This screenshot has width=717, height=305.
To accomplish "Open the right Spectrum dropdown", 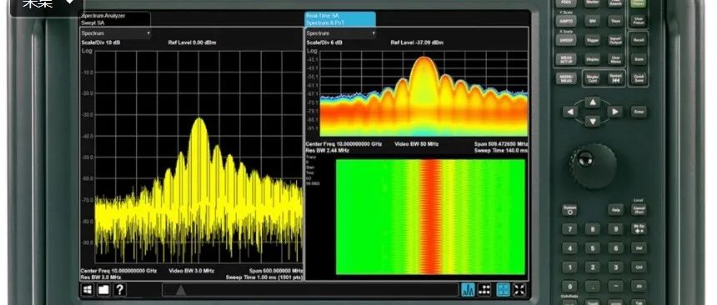I will tap(341, 33).
